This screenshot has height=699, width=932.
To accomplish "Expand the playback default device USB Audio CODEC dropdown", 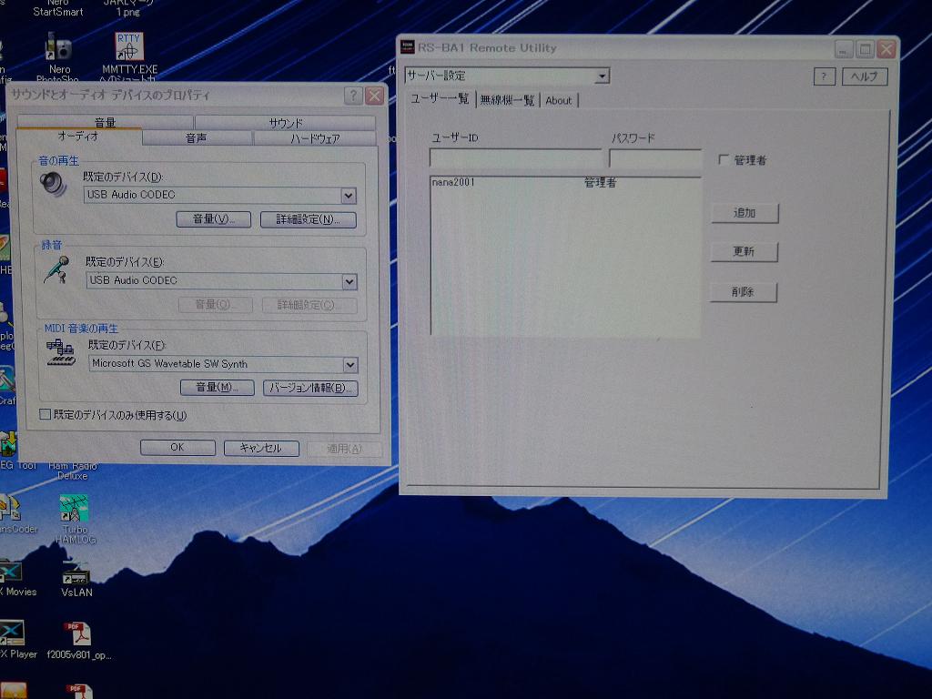I will [348, 196].
